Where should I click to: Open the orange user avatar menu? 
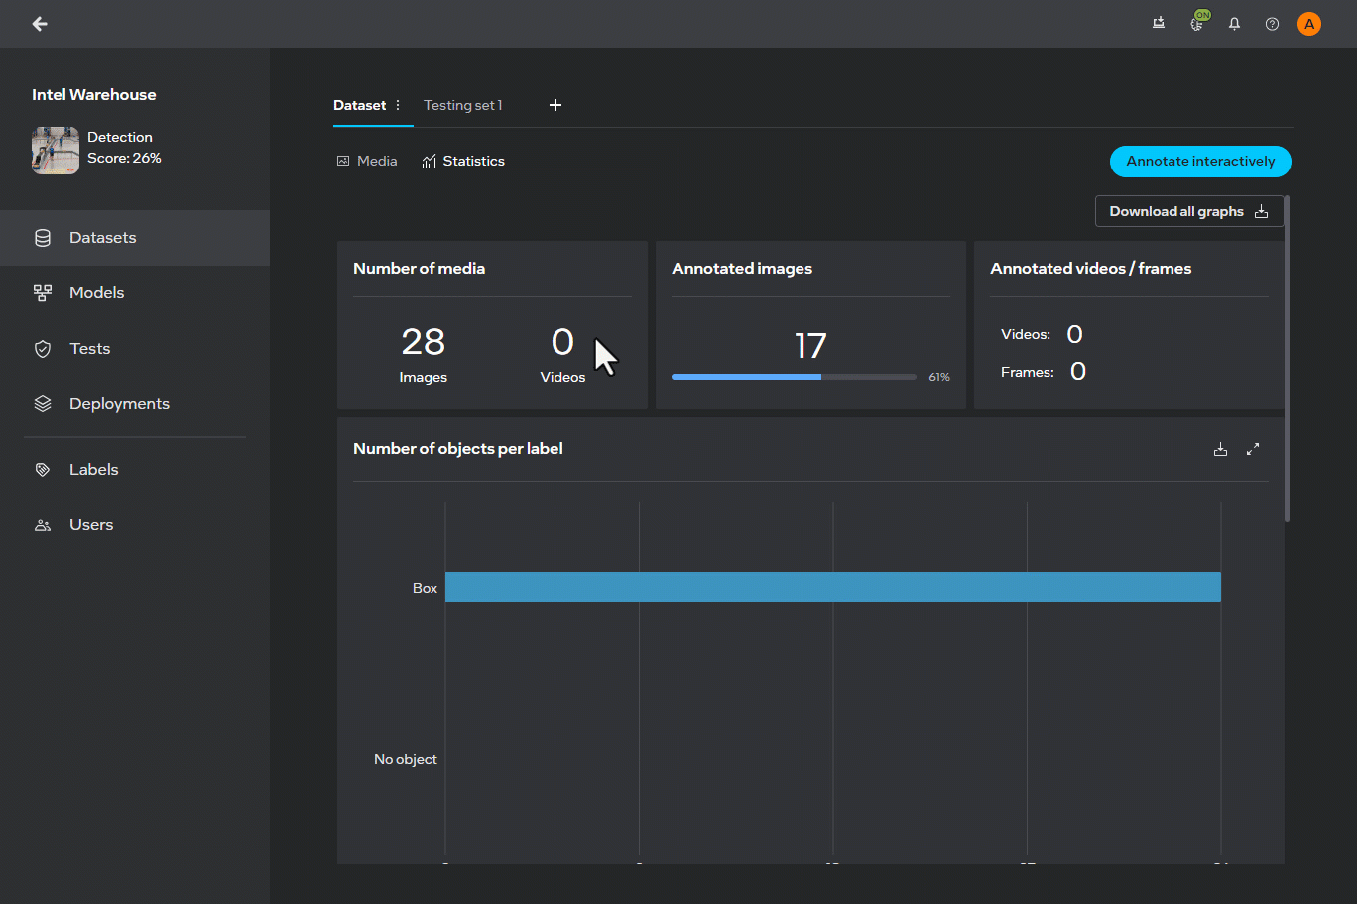click(x=1309, y=24)
